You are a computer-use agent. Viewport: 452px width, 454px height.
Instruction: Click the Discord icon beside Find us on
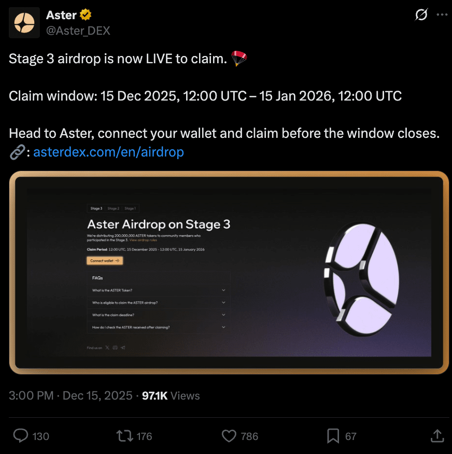(x=115, y=348)
